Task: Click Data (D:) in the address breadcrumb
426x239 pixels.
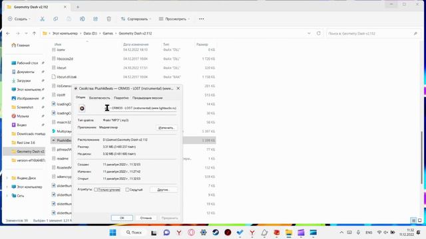Action: point(91,33)
